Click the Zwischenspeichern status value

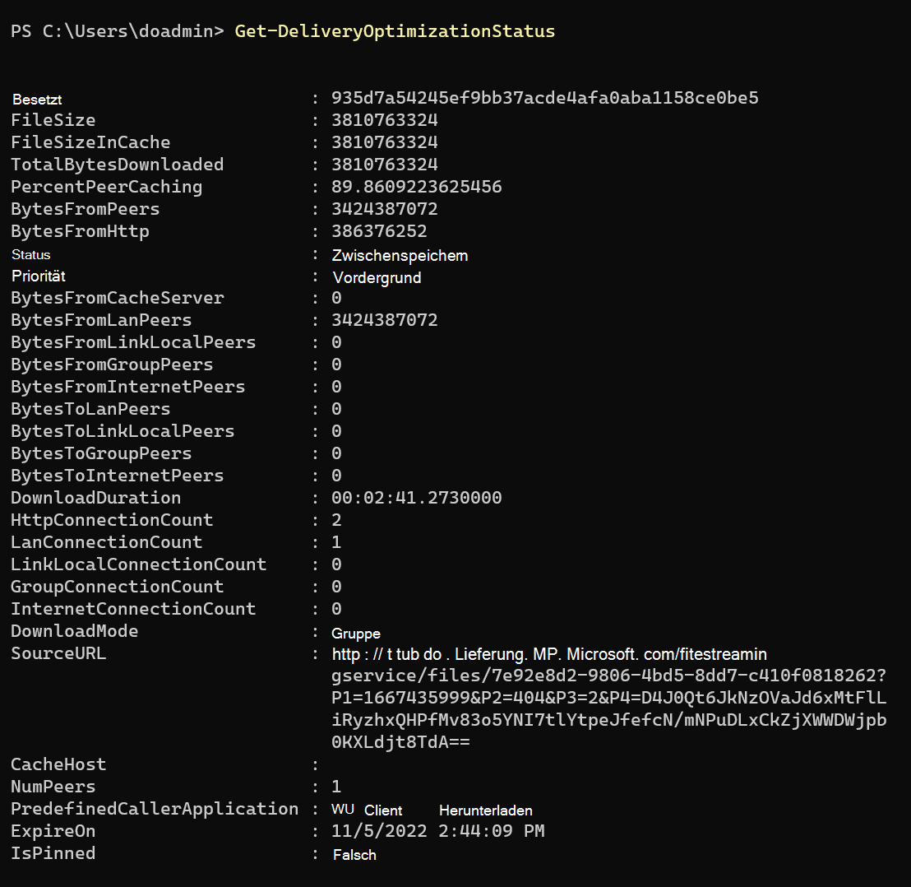click(x=400, y=256)
